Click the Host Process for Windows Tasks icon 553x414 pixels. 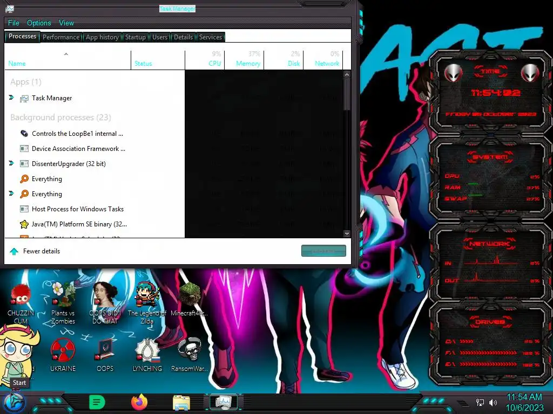(24, 209)
